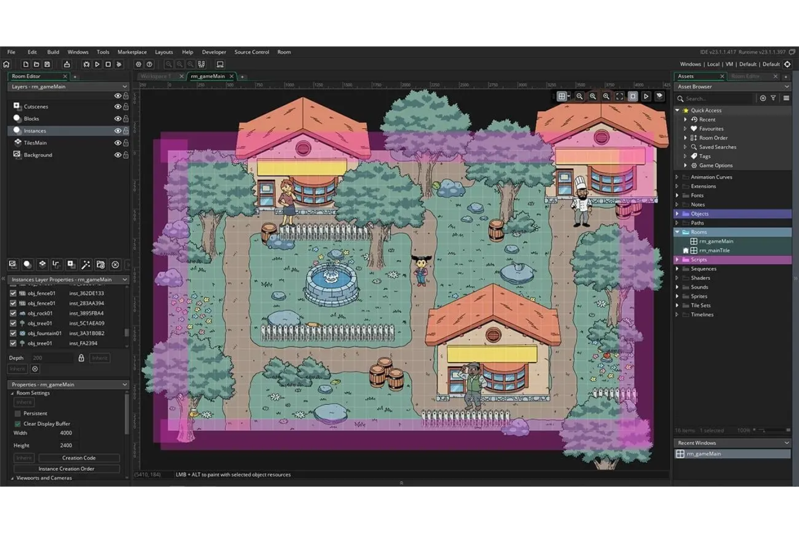Viewport: 799px width, 533px height.
Task: Start debugging with the bug icon
Action: [x=86, y=64]
